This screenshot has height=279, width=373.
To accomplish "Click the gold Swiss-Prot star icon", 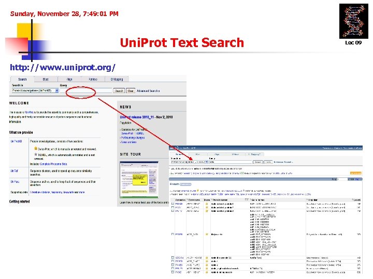I will point(36,148).
